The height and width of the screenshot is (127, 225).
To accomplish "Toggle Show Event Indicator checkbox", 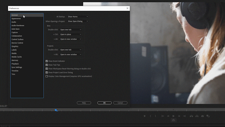I will 47,61.
